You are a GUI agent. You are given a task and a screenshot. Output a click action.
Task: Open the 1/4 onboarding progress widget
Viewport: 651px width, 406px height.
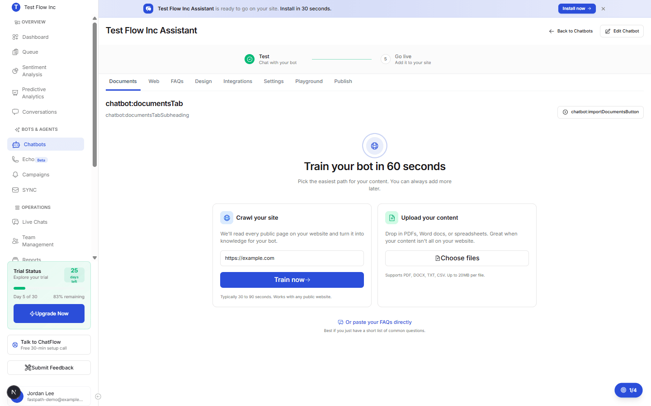point(628,390)
